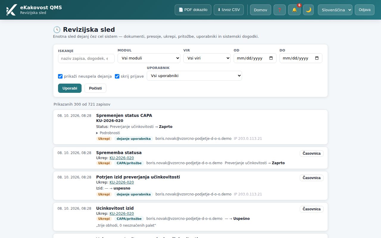Viewport: 381px width, 238px height.
Task: Click the OD date input
Action: [255, 58]
